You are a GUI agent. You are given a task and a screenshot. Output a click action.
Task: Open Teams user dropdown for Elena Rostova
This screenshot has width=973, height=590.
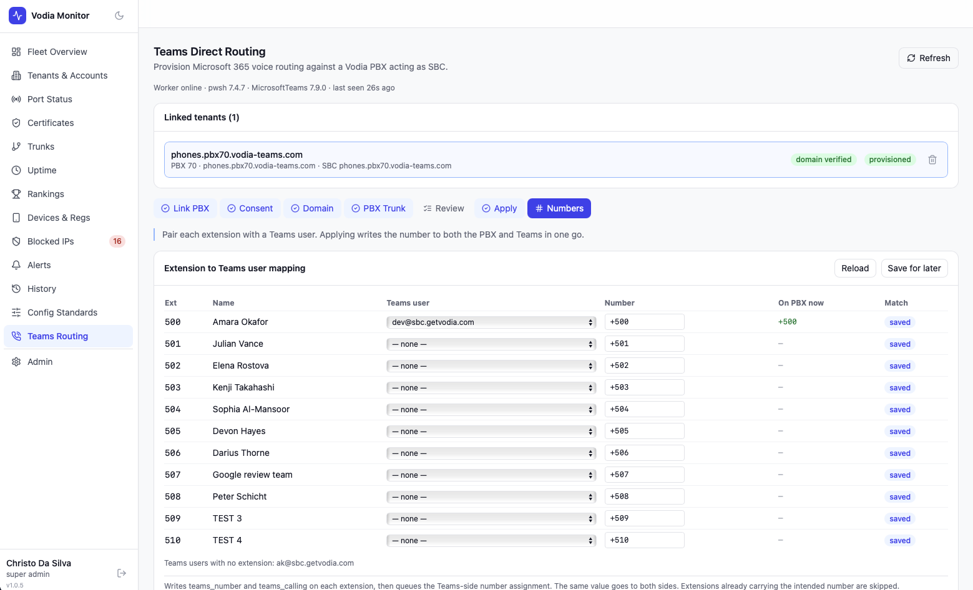(491, 366)
